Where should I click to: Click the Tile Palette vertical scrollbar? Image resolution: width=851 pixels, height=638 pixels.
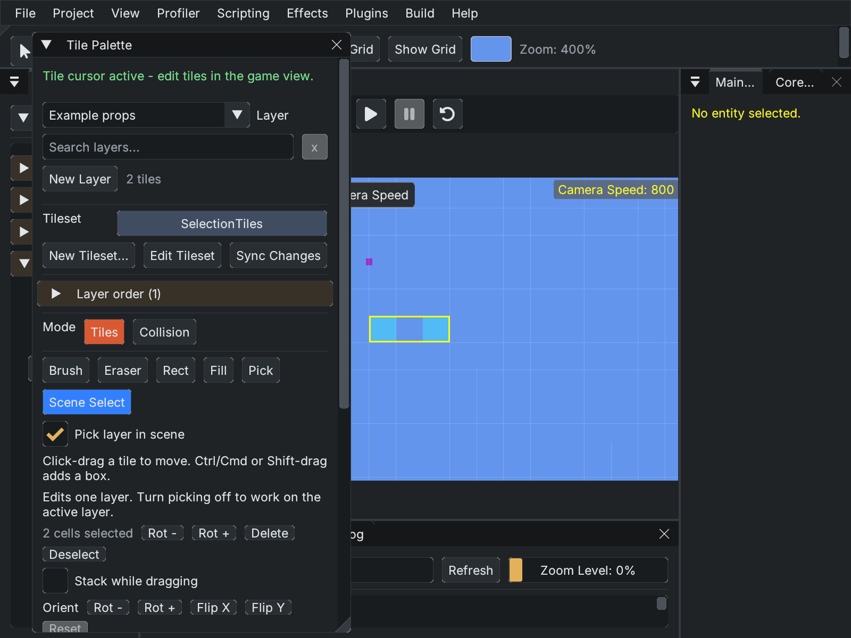344,234
